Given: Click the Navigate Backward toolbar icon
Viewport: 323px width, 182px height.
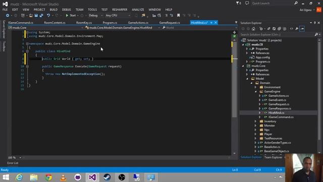Looking at the screenshot, I should pos(8,16).
